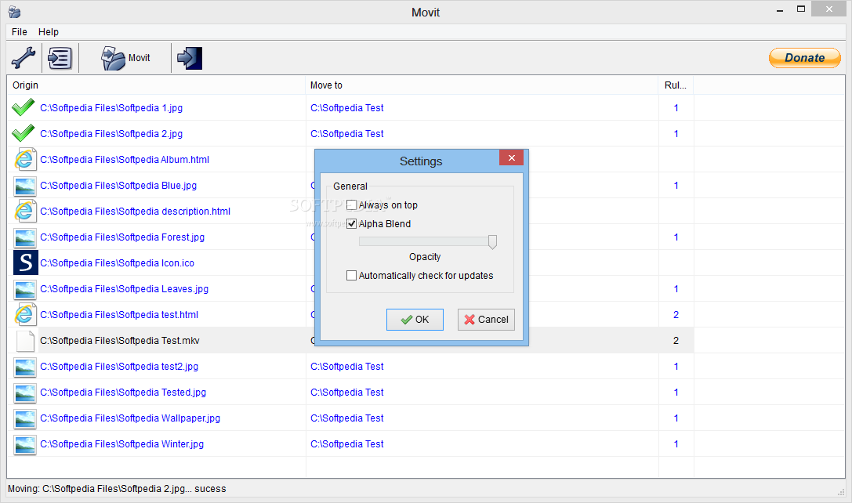This screenshot has height=503, width=852.
Task: Minimize the Movit window
Action: 780,9
